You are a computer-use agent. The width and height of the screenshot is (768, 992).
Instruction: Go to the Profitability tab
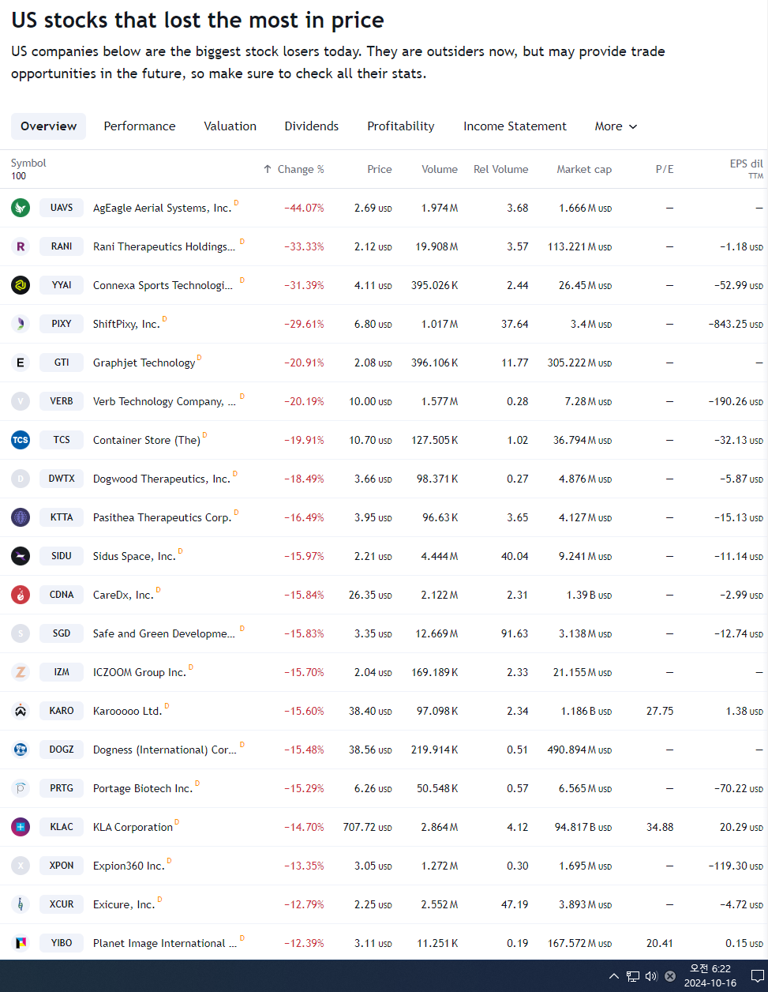click(401, 126)
